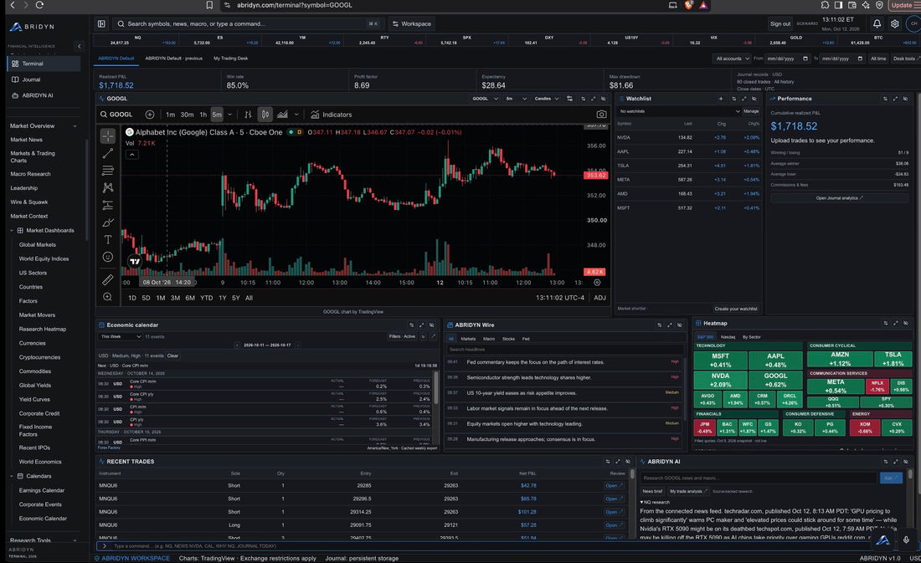Select the chart patterns tool
The height and width of the screenshot is (563, 921).
(107, 188)
